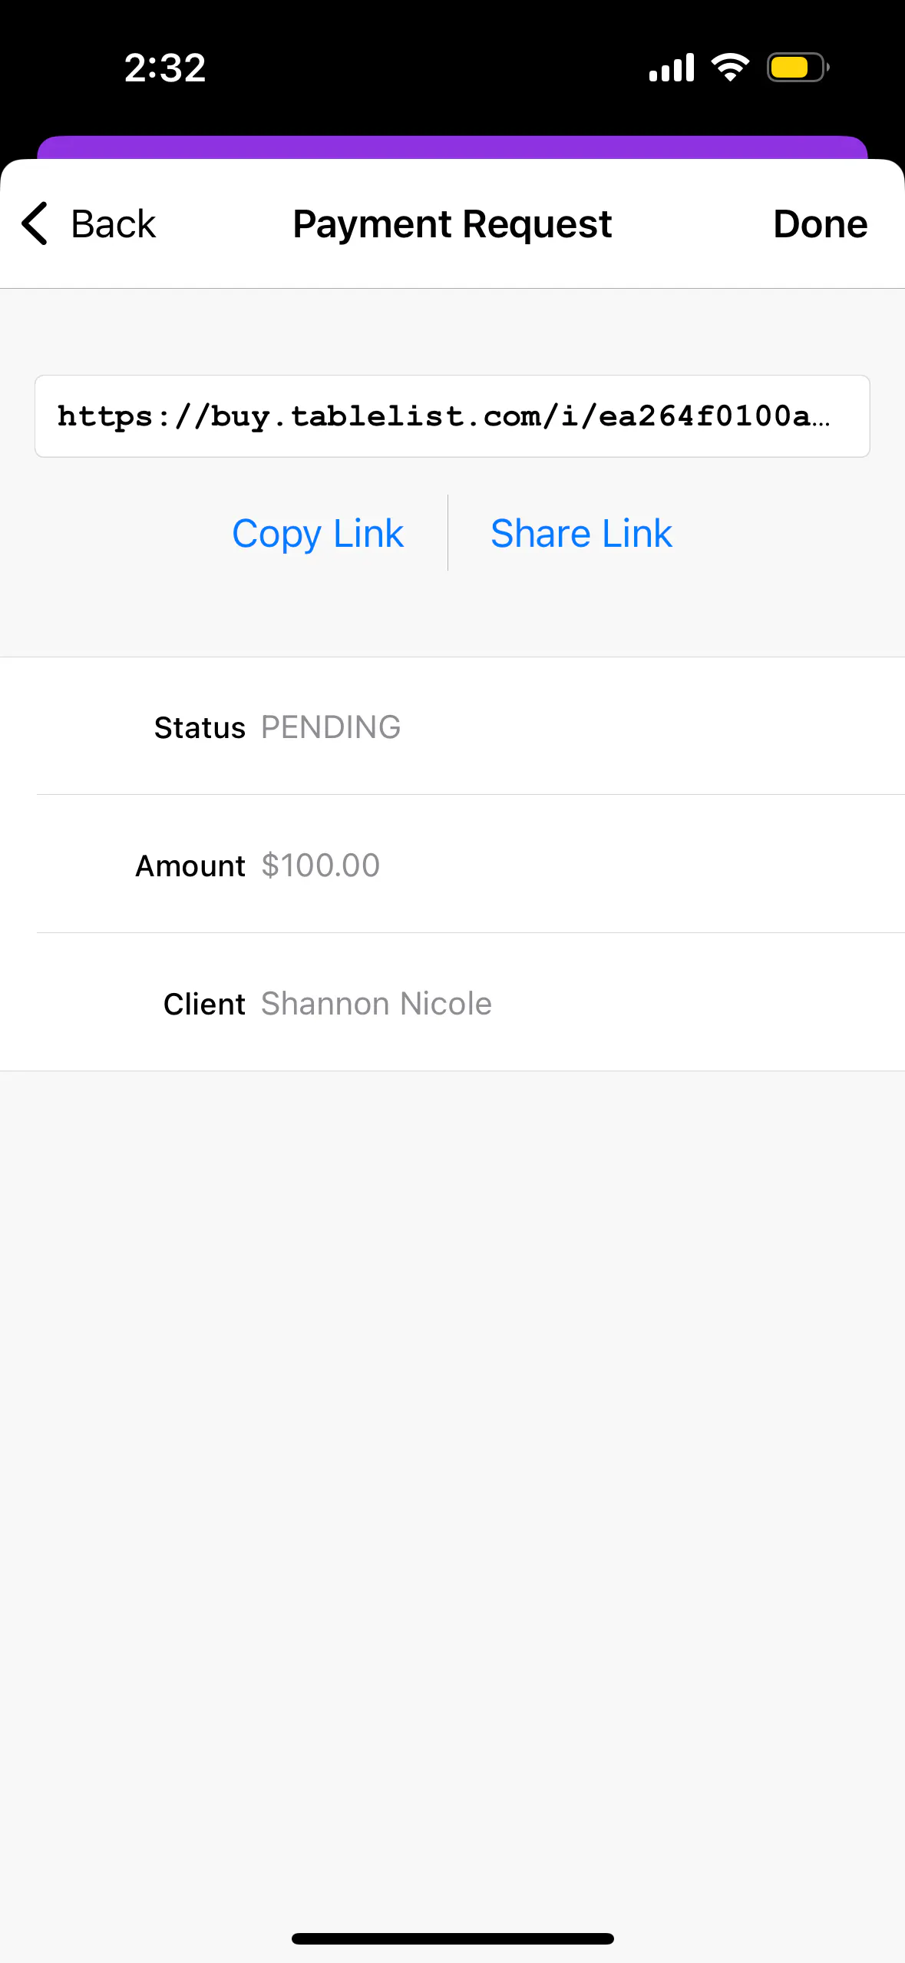Tap the Amount label
Image resolution: width=905 pixels, height=1963 pixels.
tap(190, 866)
